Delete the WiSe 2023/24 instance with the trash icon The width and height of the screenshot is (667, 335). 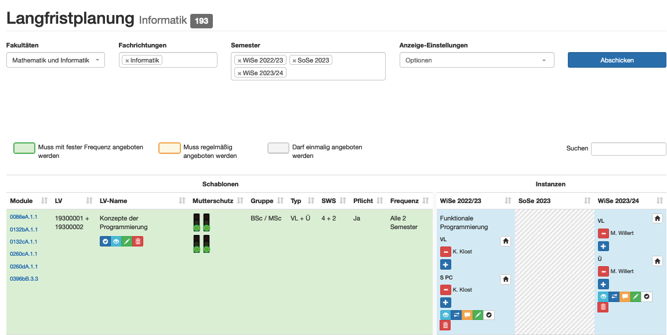(603, 307)
